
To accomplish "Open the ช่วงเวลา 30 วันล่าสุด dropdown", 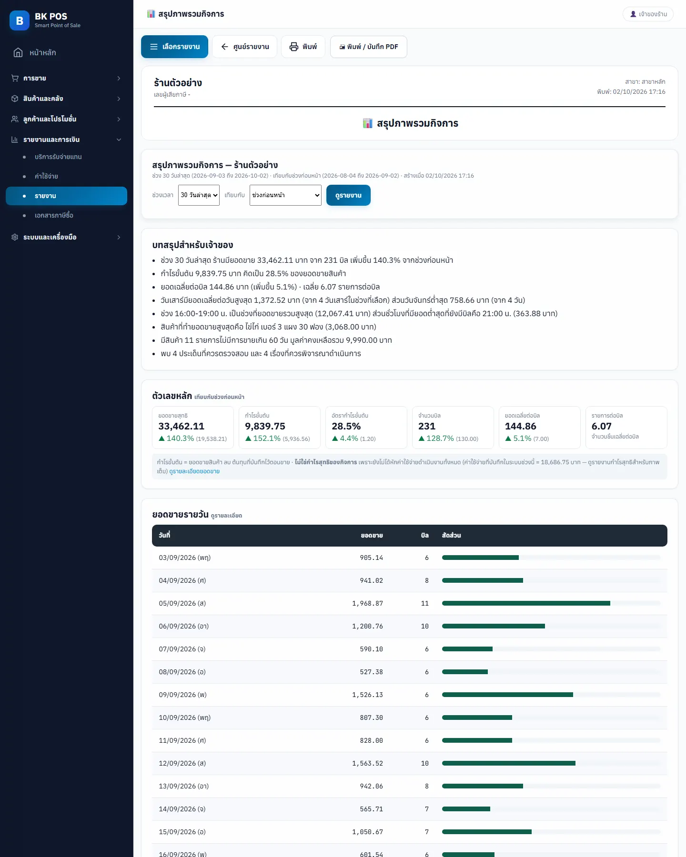I will pos(199,195).
